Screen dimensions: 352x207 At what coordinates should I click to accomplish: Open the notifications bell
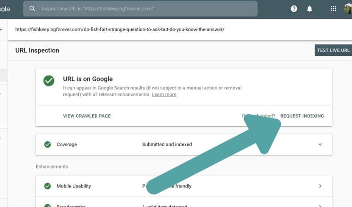tap(309, 9)
